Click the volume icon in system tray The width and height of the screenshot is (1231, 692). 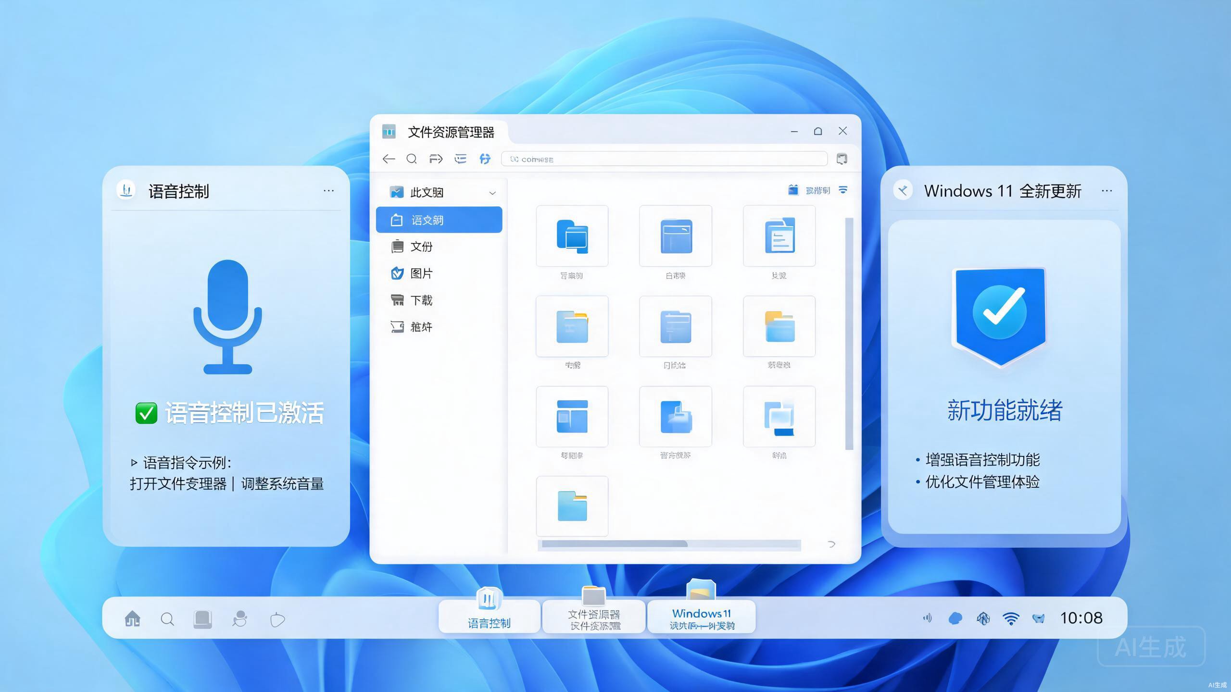tap(927, 618)
